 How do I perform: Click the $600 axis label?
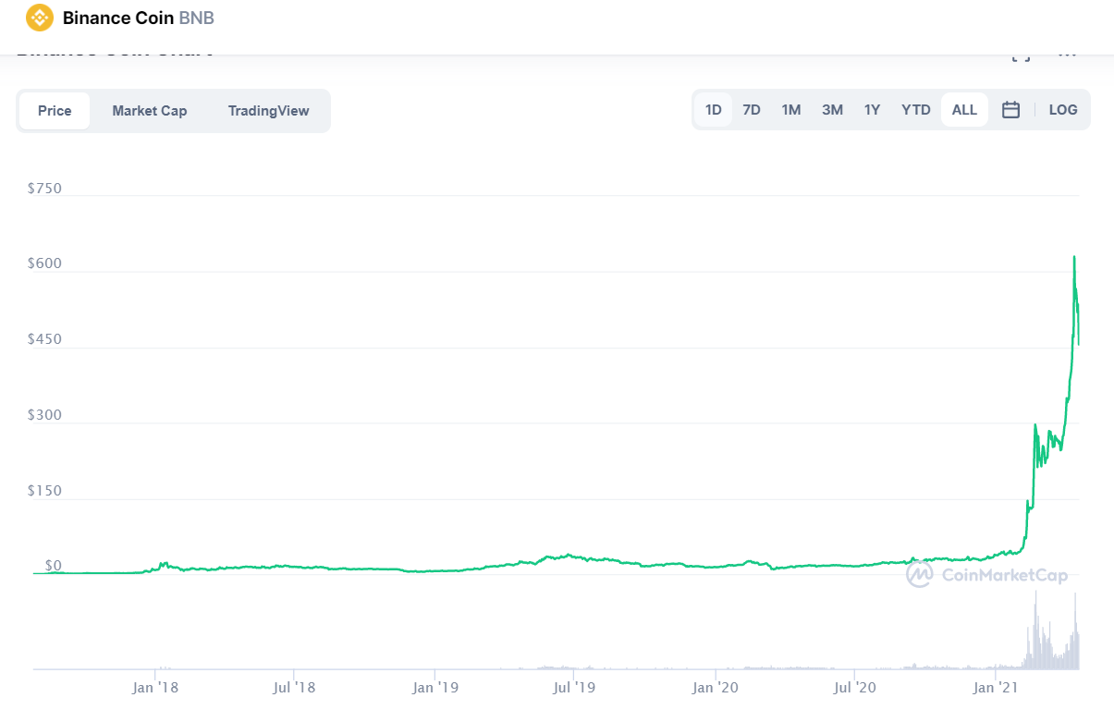tap(44, 263)
